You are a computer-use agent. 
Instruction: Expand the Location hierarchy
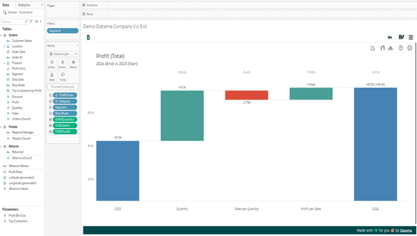coord(5,46)
